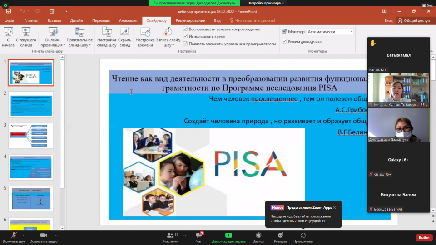Start slideshow 'С текущего слайда'
Viewport: 436px width, 245px height.
pos(26,37)
